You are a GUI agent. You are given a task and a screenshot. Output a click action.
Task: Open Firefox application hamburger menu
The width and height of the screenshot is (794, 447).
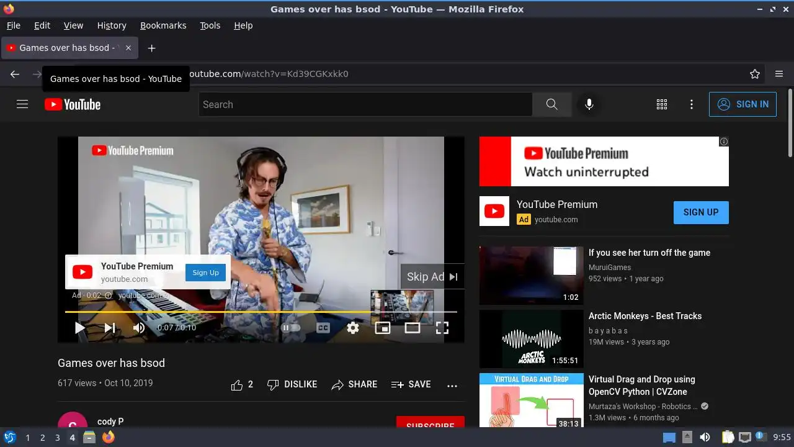point(779,74)
